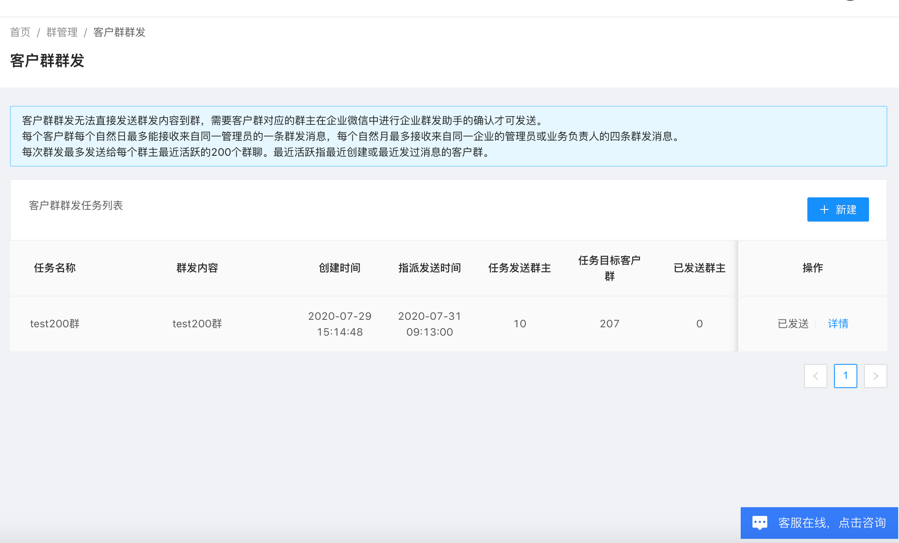Viewport: 899px width, 543px height.
Task: Go to the next page arrow
Action: click(875, 376)
